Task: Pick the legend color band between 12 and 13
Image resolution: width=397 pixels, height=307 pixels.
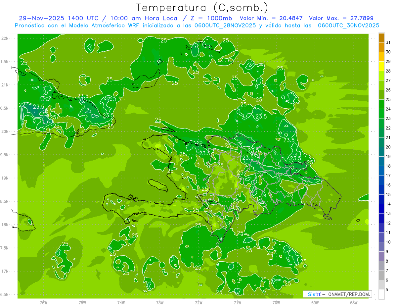Action: pyautogui.click(x=382, y=219)
